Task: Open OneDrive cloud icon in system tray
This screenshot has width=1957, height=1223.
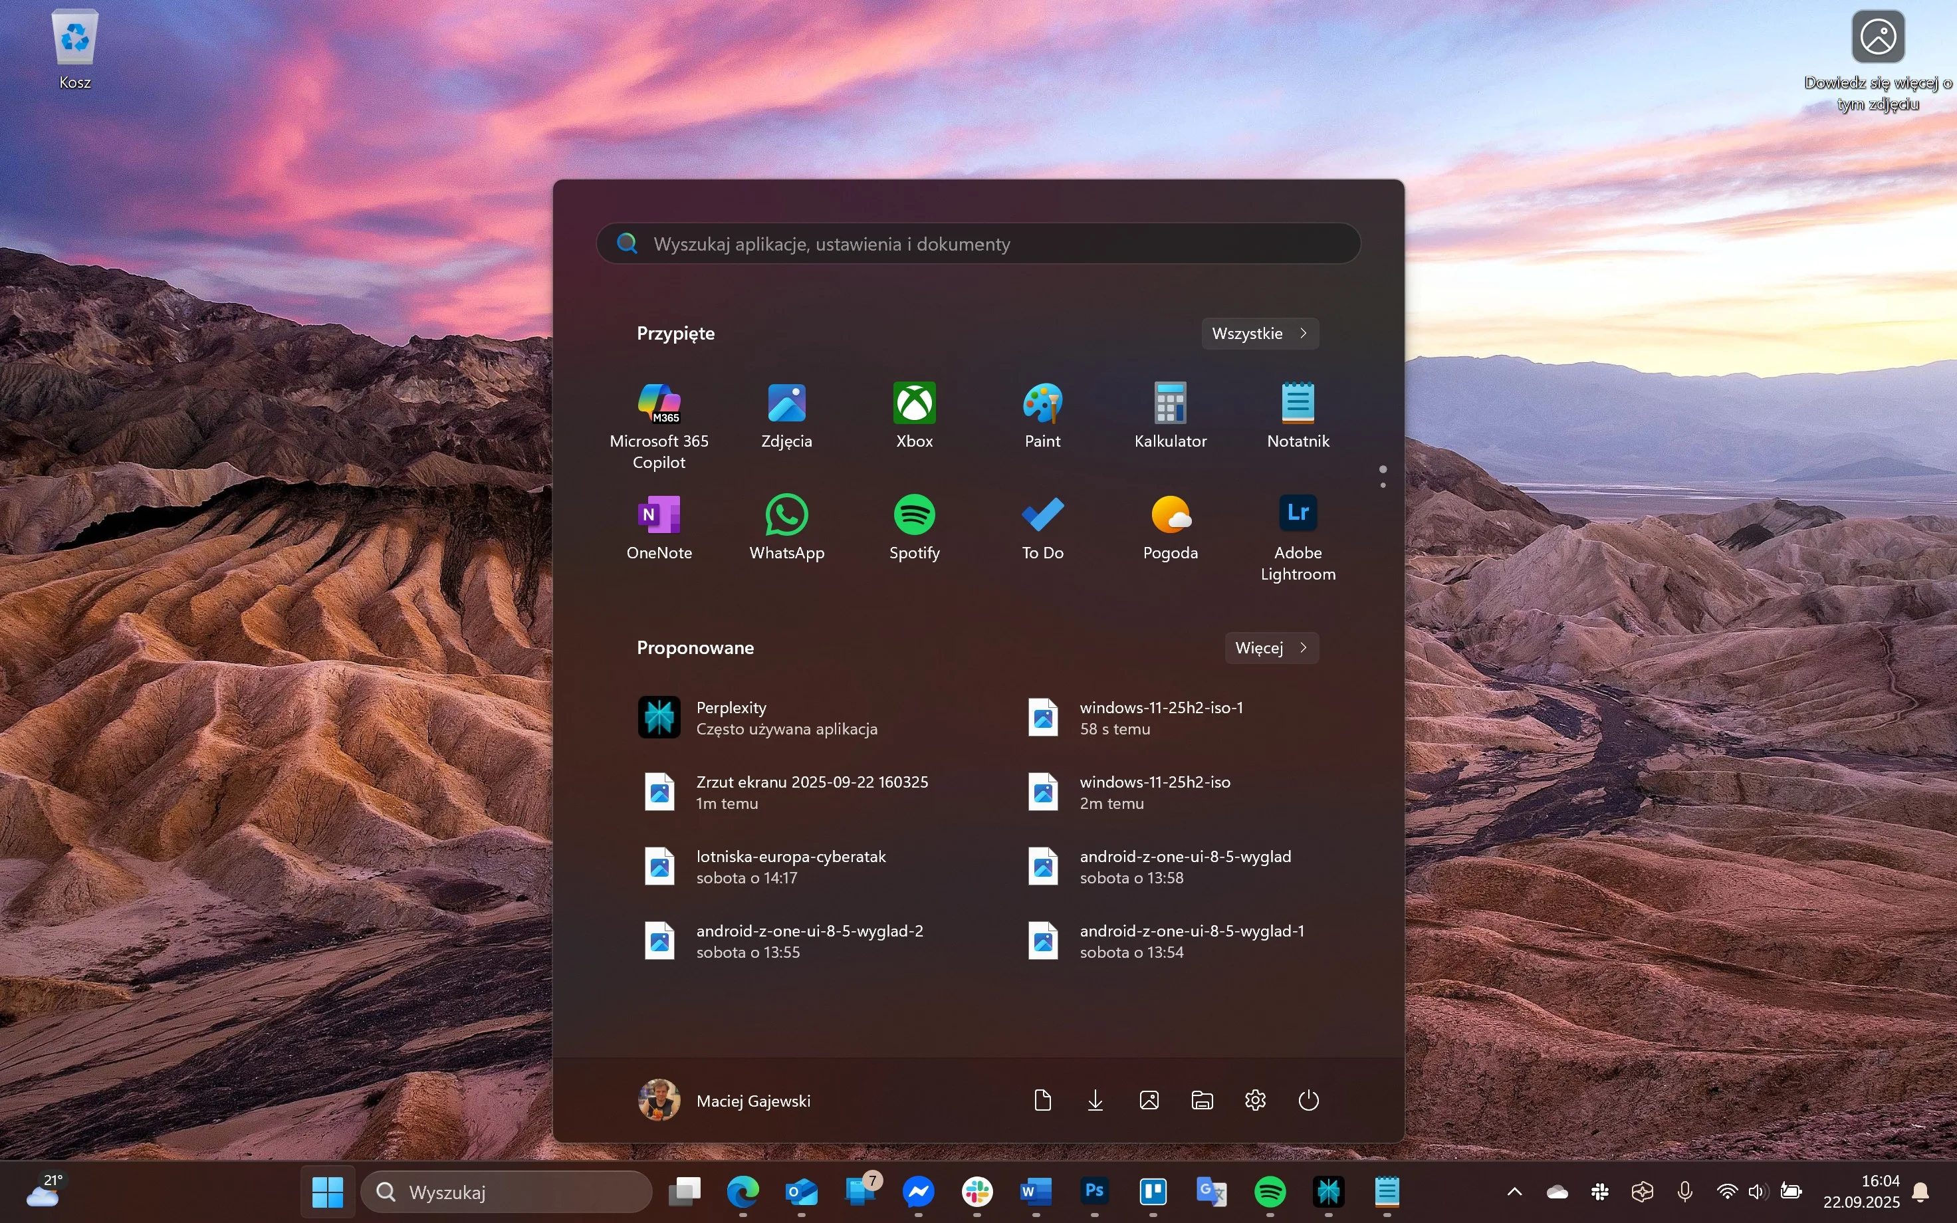Action: [x=1557, y=1192]
